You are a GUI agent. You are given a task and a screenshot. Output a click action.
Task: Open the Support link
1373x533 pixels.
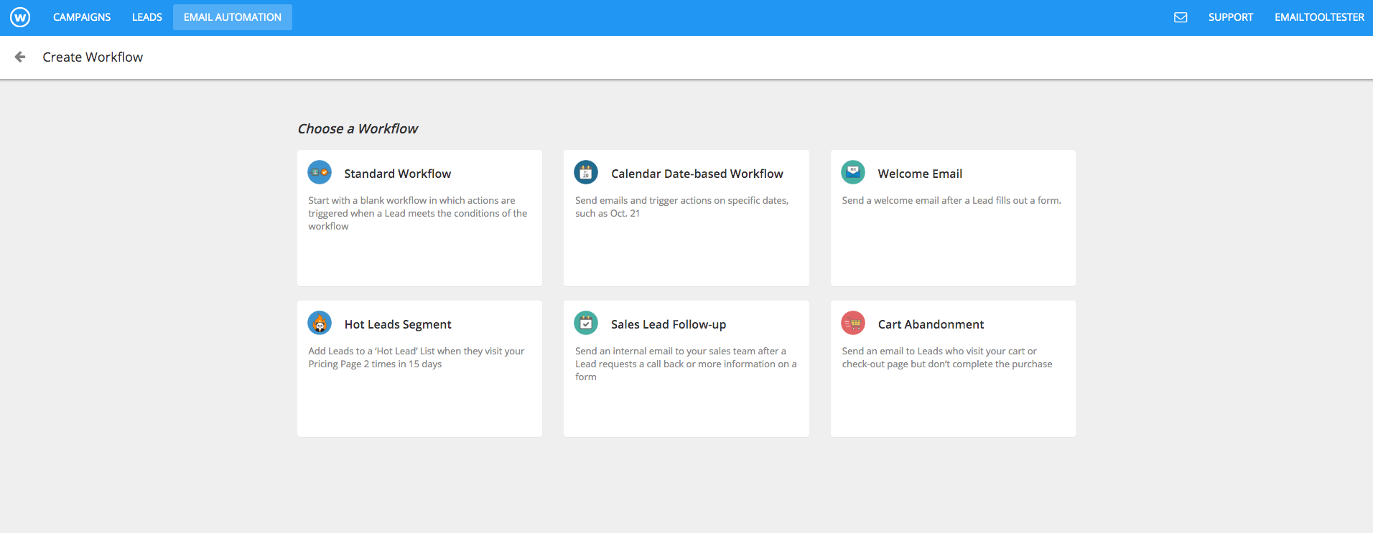click(1231, 17)
